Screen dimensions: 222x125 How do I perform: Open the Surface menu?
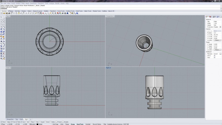tap(18, 3)
